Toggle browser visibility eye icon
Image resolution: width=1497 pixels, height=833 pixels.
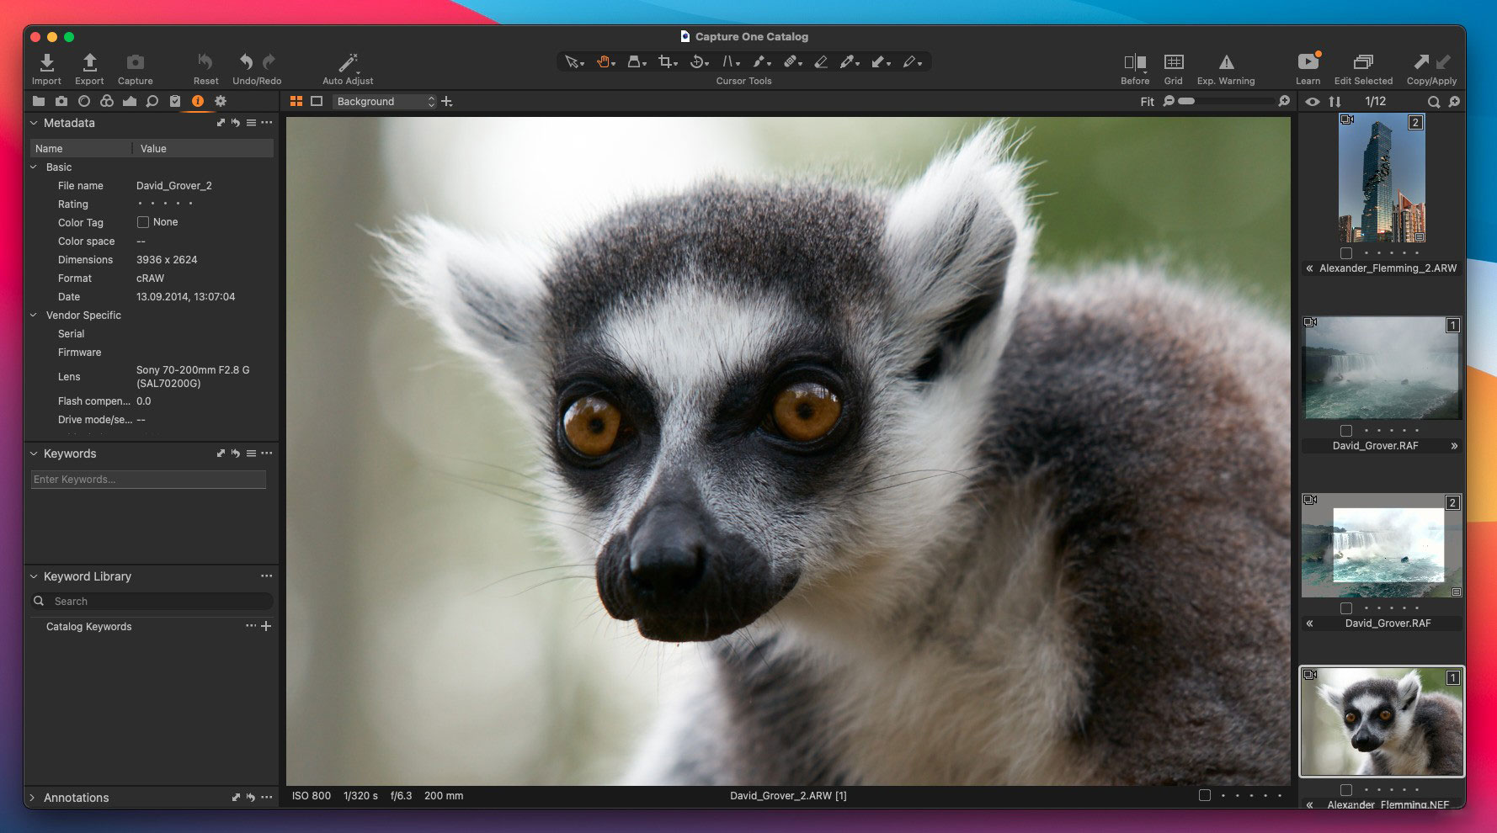point(1312,102)
